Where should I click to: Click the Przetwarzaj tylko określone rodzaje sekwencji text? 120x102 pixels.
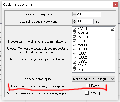coord(38,41)
